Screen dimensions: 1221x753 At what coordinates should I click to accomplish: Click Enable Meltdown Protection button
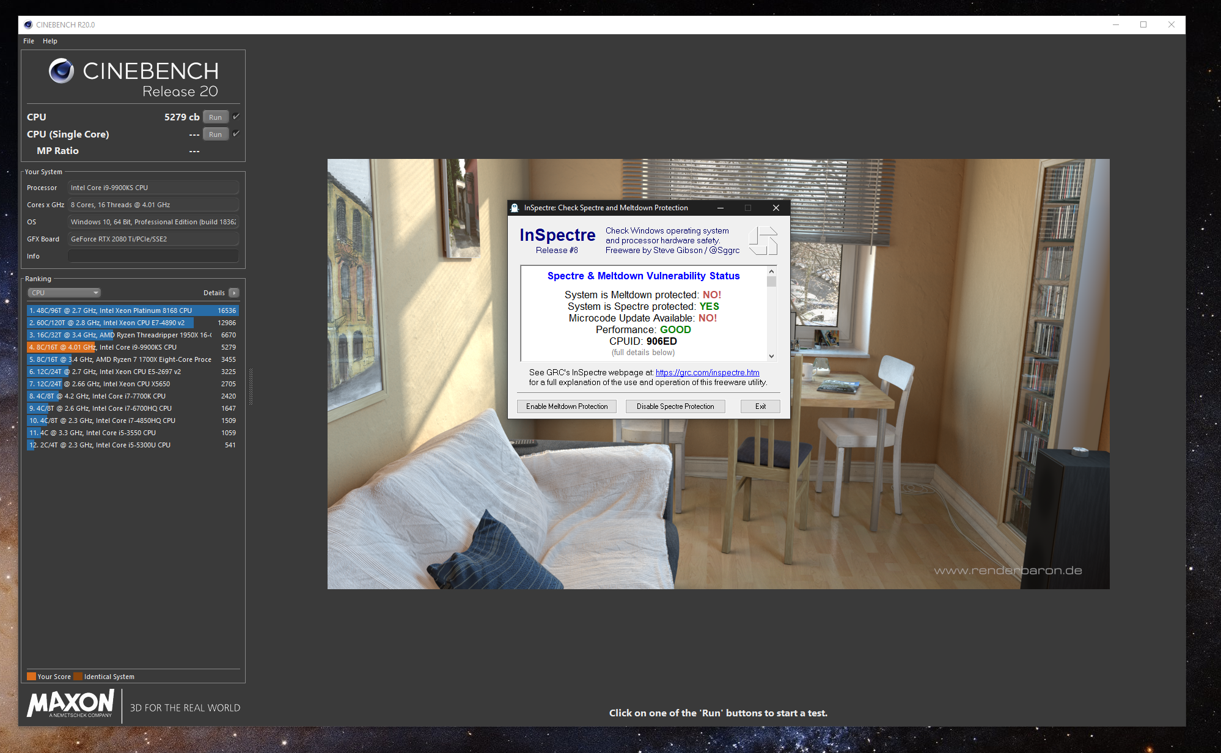tap(566, 406)
